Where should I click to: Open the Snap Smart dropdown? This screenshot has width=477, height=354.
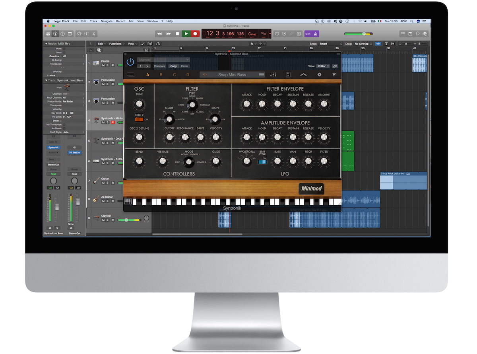click(330, 44)
